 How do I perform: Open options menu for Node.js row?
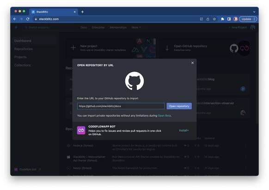[x=246, y=146]
